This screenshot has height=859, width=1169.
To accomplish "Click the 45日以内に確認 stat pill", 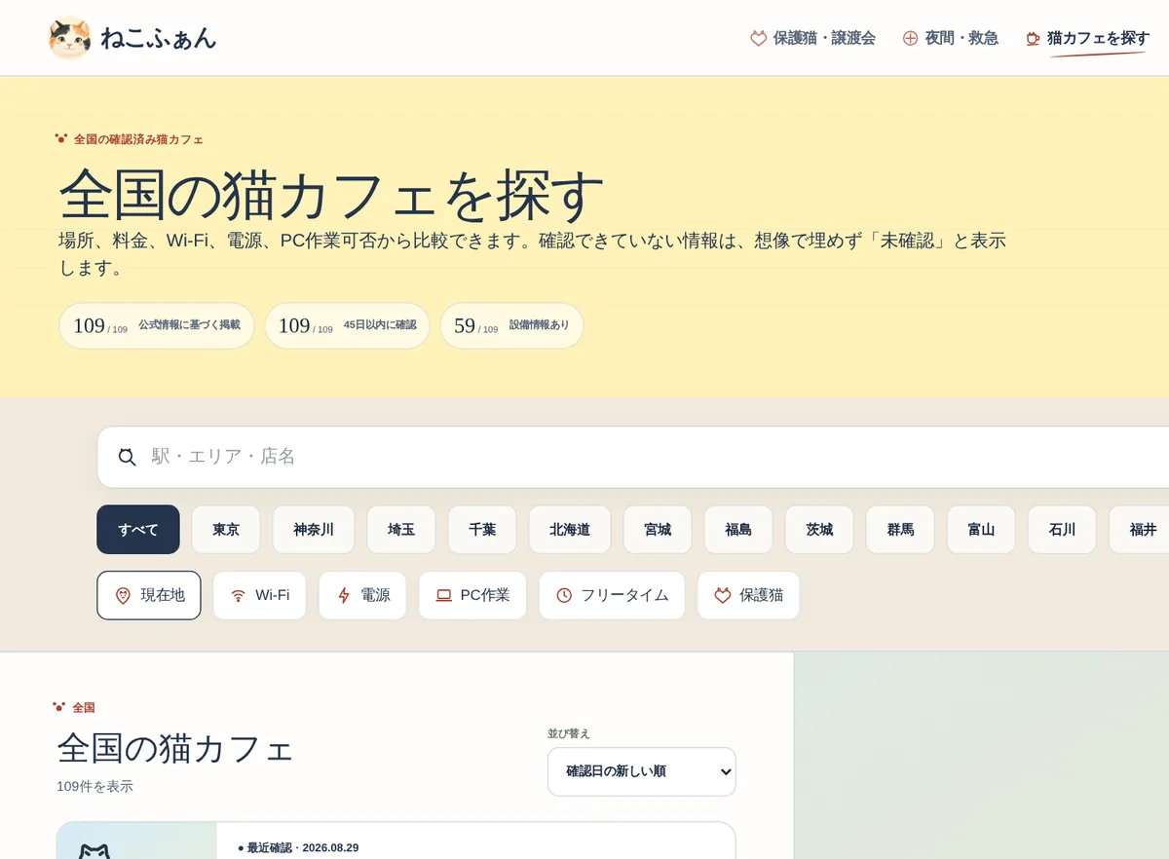I will click(x=348, y=325).
